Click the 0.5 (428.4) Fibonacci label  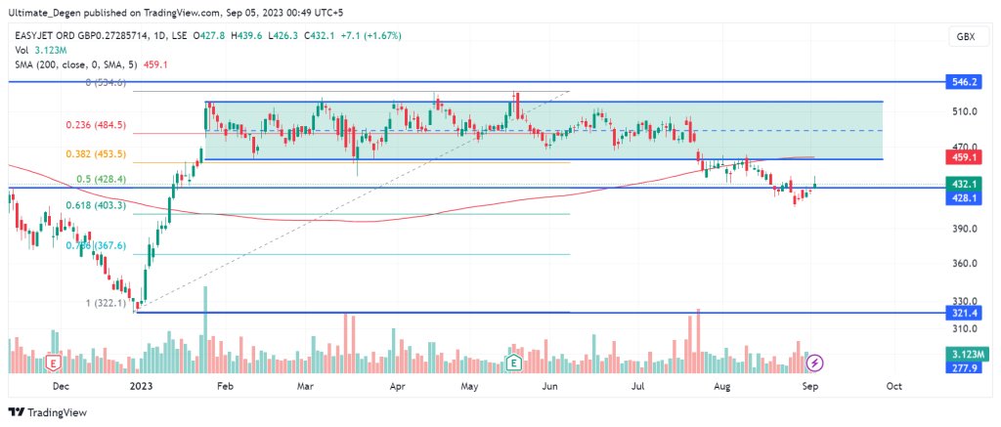tap(102, 180)
